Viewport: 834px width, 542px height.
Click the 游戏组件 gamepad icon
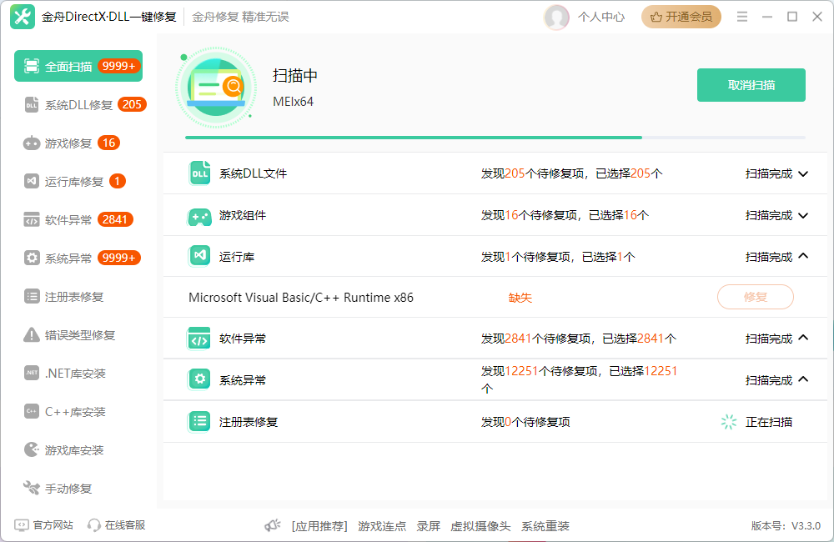coord(199,215)
